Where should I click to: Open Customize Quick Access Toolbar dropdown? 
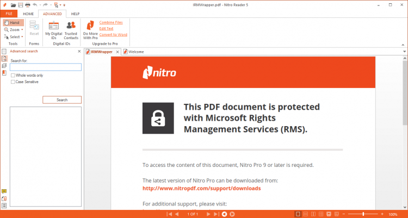64,5
